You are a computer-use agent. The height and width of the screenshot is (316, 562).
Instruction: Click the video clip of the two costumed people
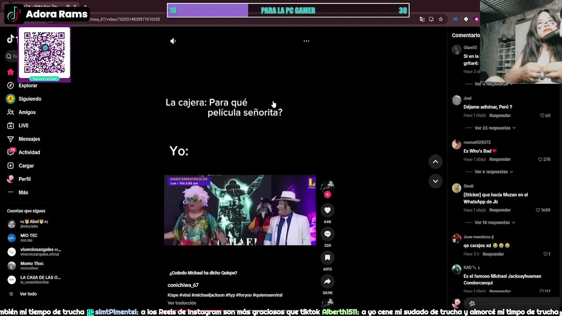240,210
